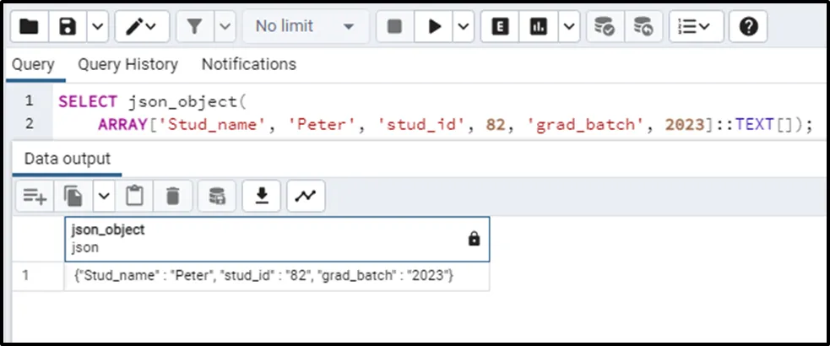The height and width of the screenshot is (346, 830).
Task: Click the Stop query square icon
Action: [x=394, y=27]
